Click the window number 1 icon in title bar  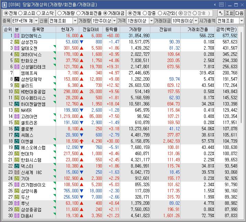click(4, 5)
